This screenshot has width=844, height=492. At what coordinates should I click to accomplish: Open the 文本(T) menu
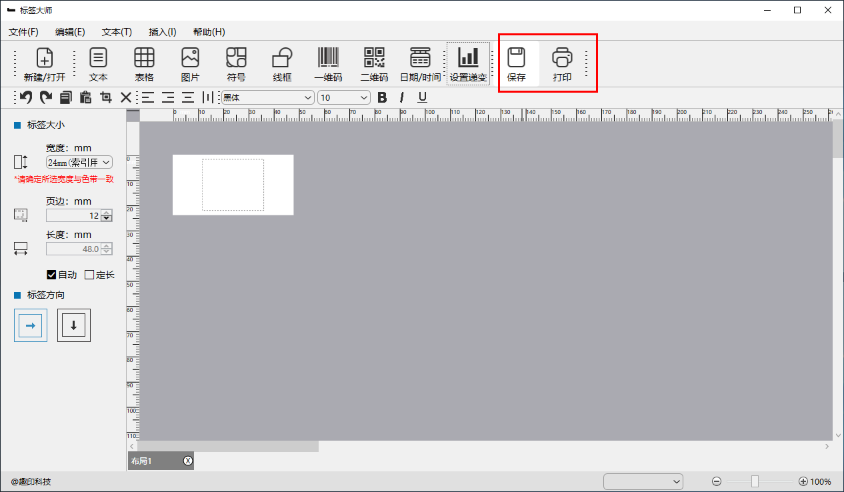[x=117, y=32]
